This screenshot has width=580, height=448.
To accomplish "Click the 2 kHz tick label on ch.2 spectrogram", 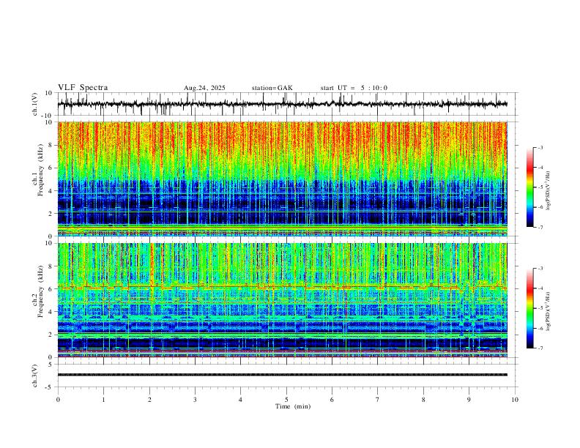I will (x=51, y=335).
